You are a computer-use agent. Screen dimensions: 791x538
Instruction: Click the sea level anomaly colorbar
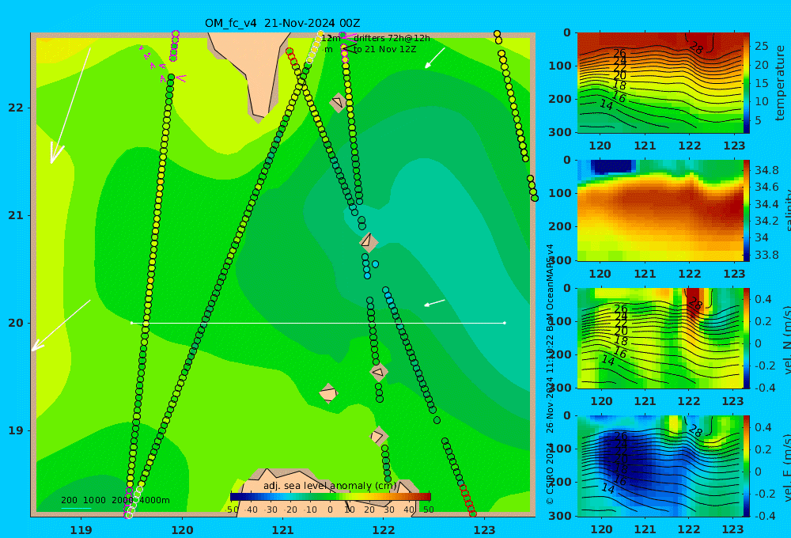tap(331, 496)
